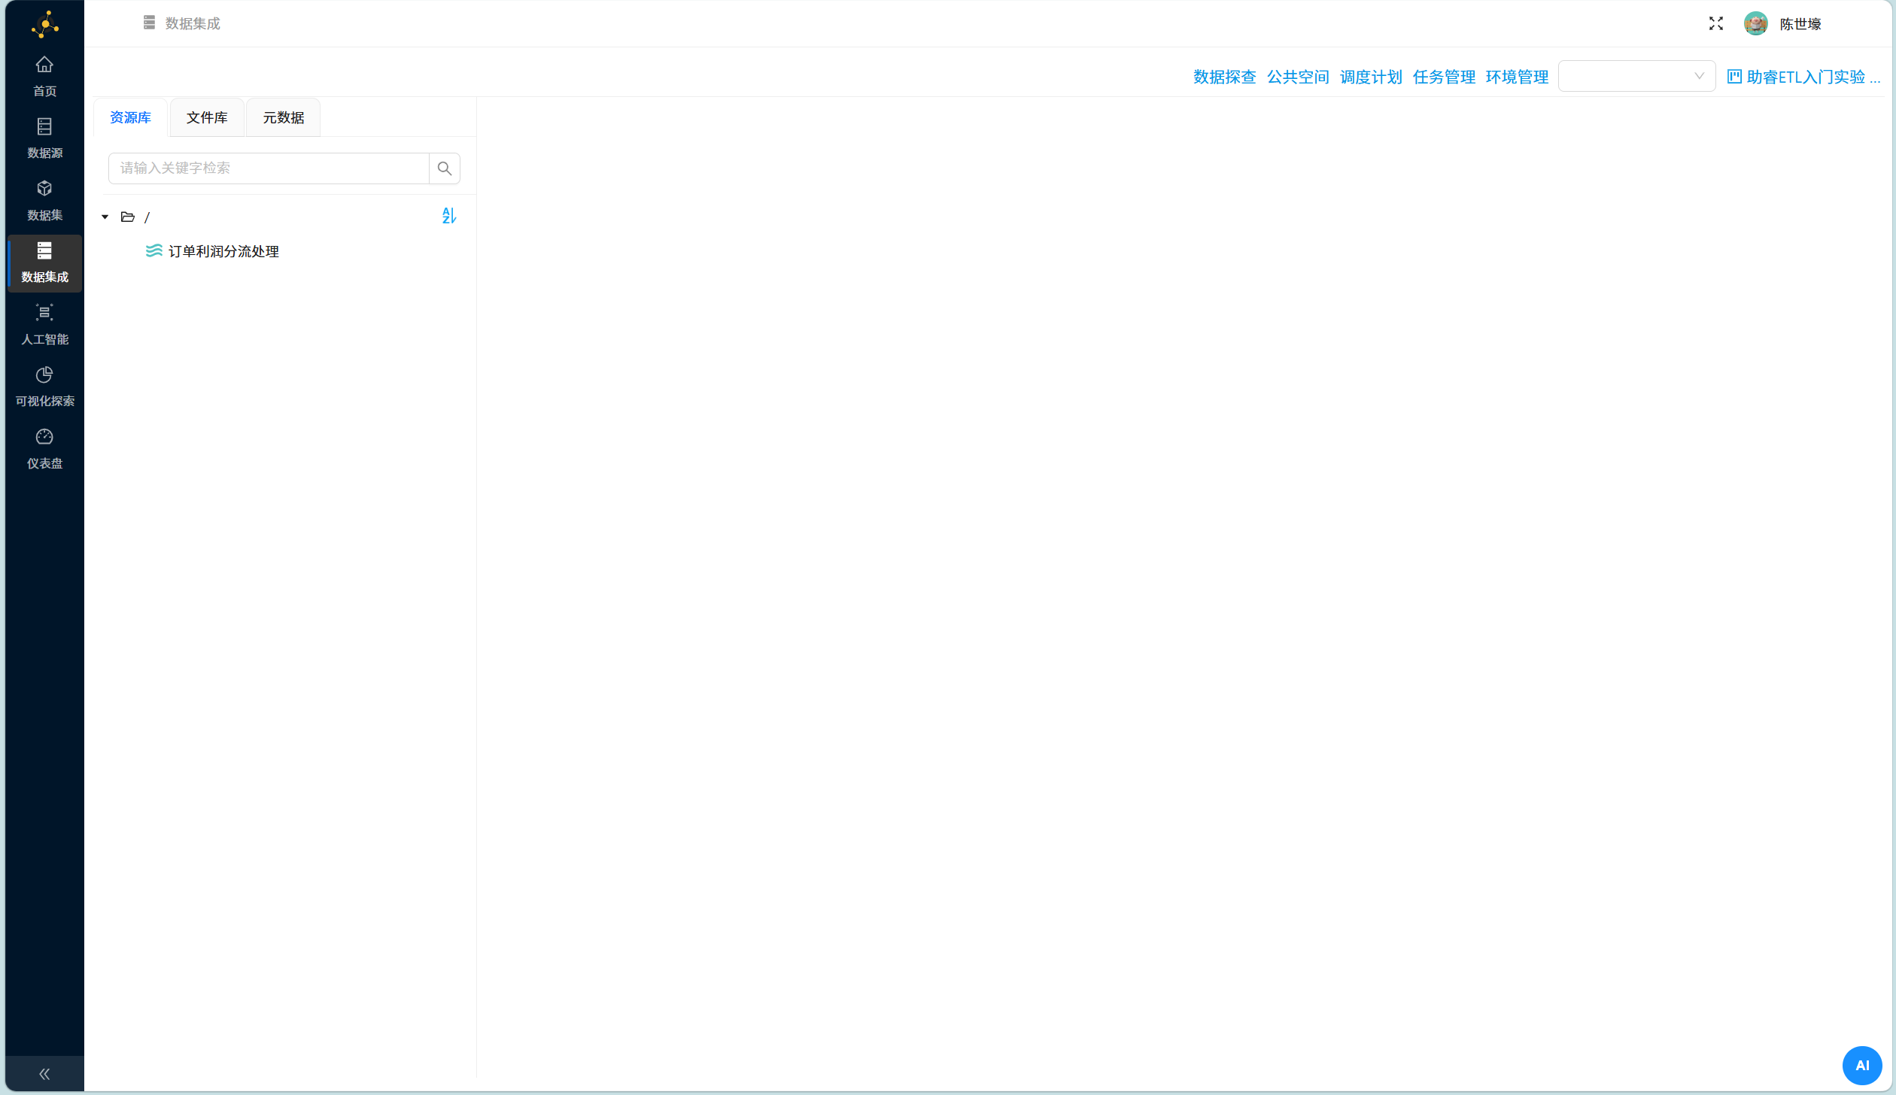
Task: Click the 数据集成 breadcrumb title
Action: [193, 23]
